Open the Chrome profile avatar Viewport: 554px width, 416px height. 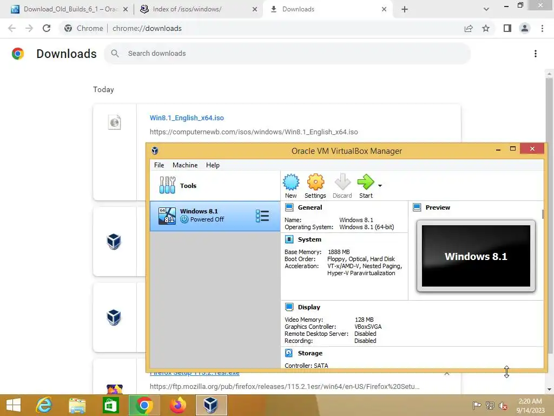coord(525,28)
